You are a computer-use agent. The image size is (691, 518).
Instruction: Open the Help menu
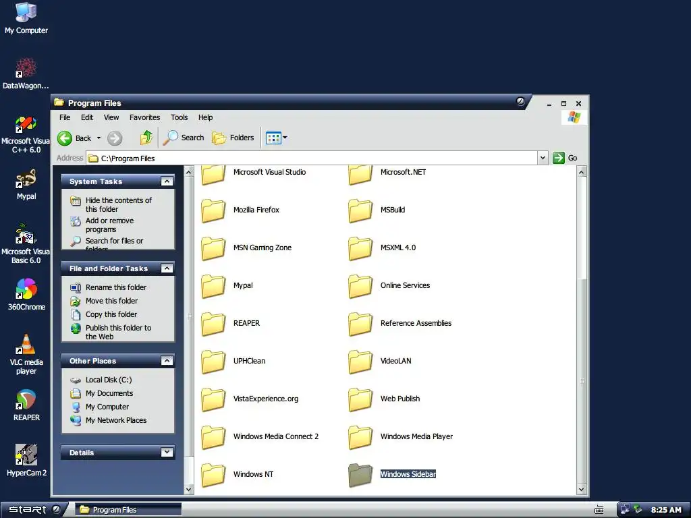[205, 117]
